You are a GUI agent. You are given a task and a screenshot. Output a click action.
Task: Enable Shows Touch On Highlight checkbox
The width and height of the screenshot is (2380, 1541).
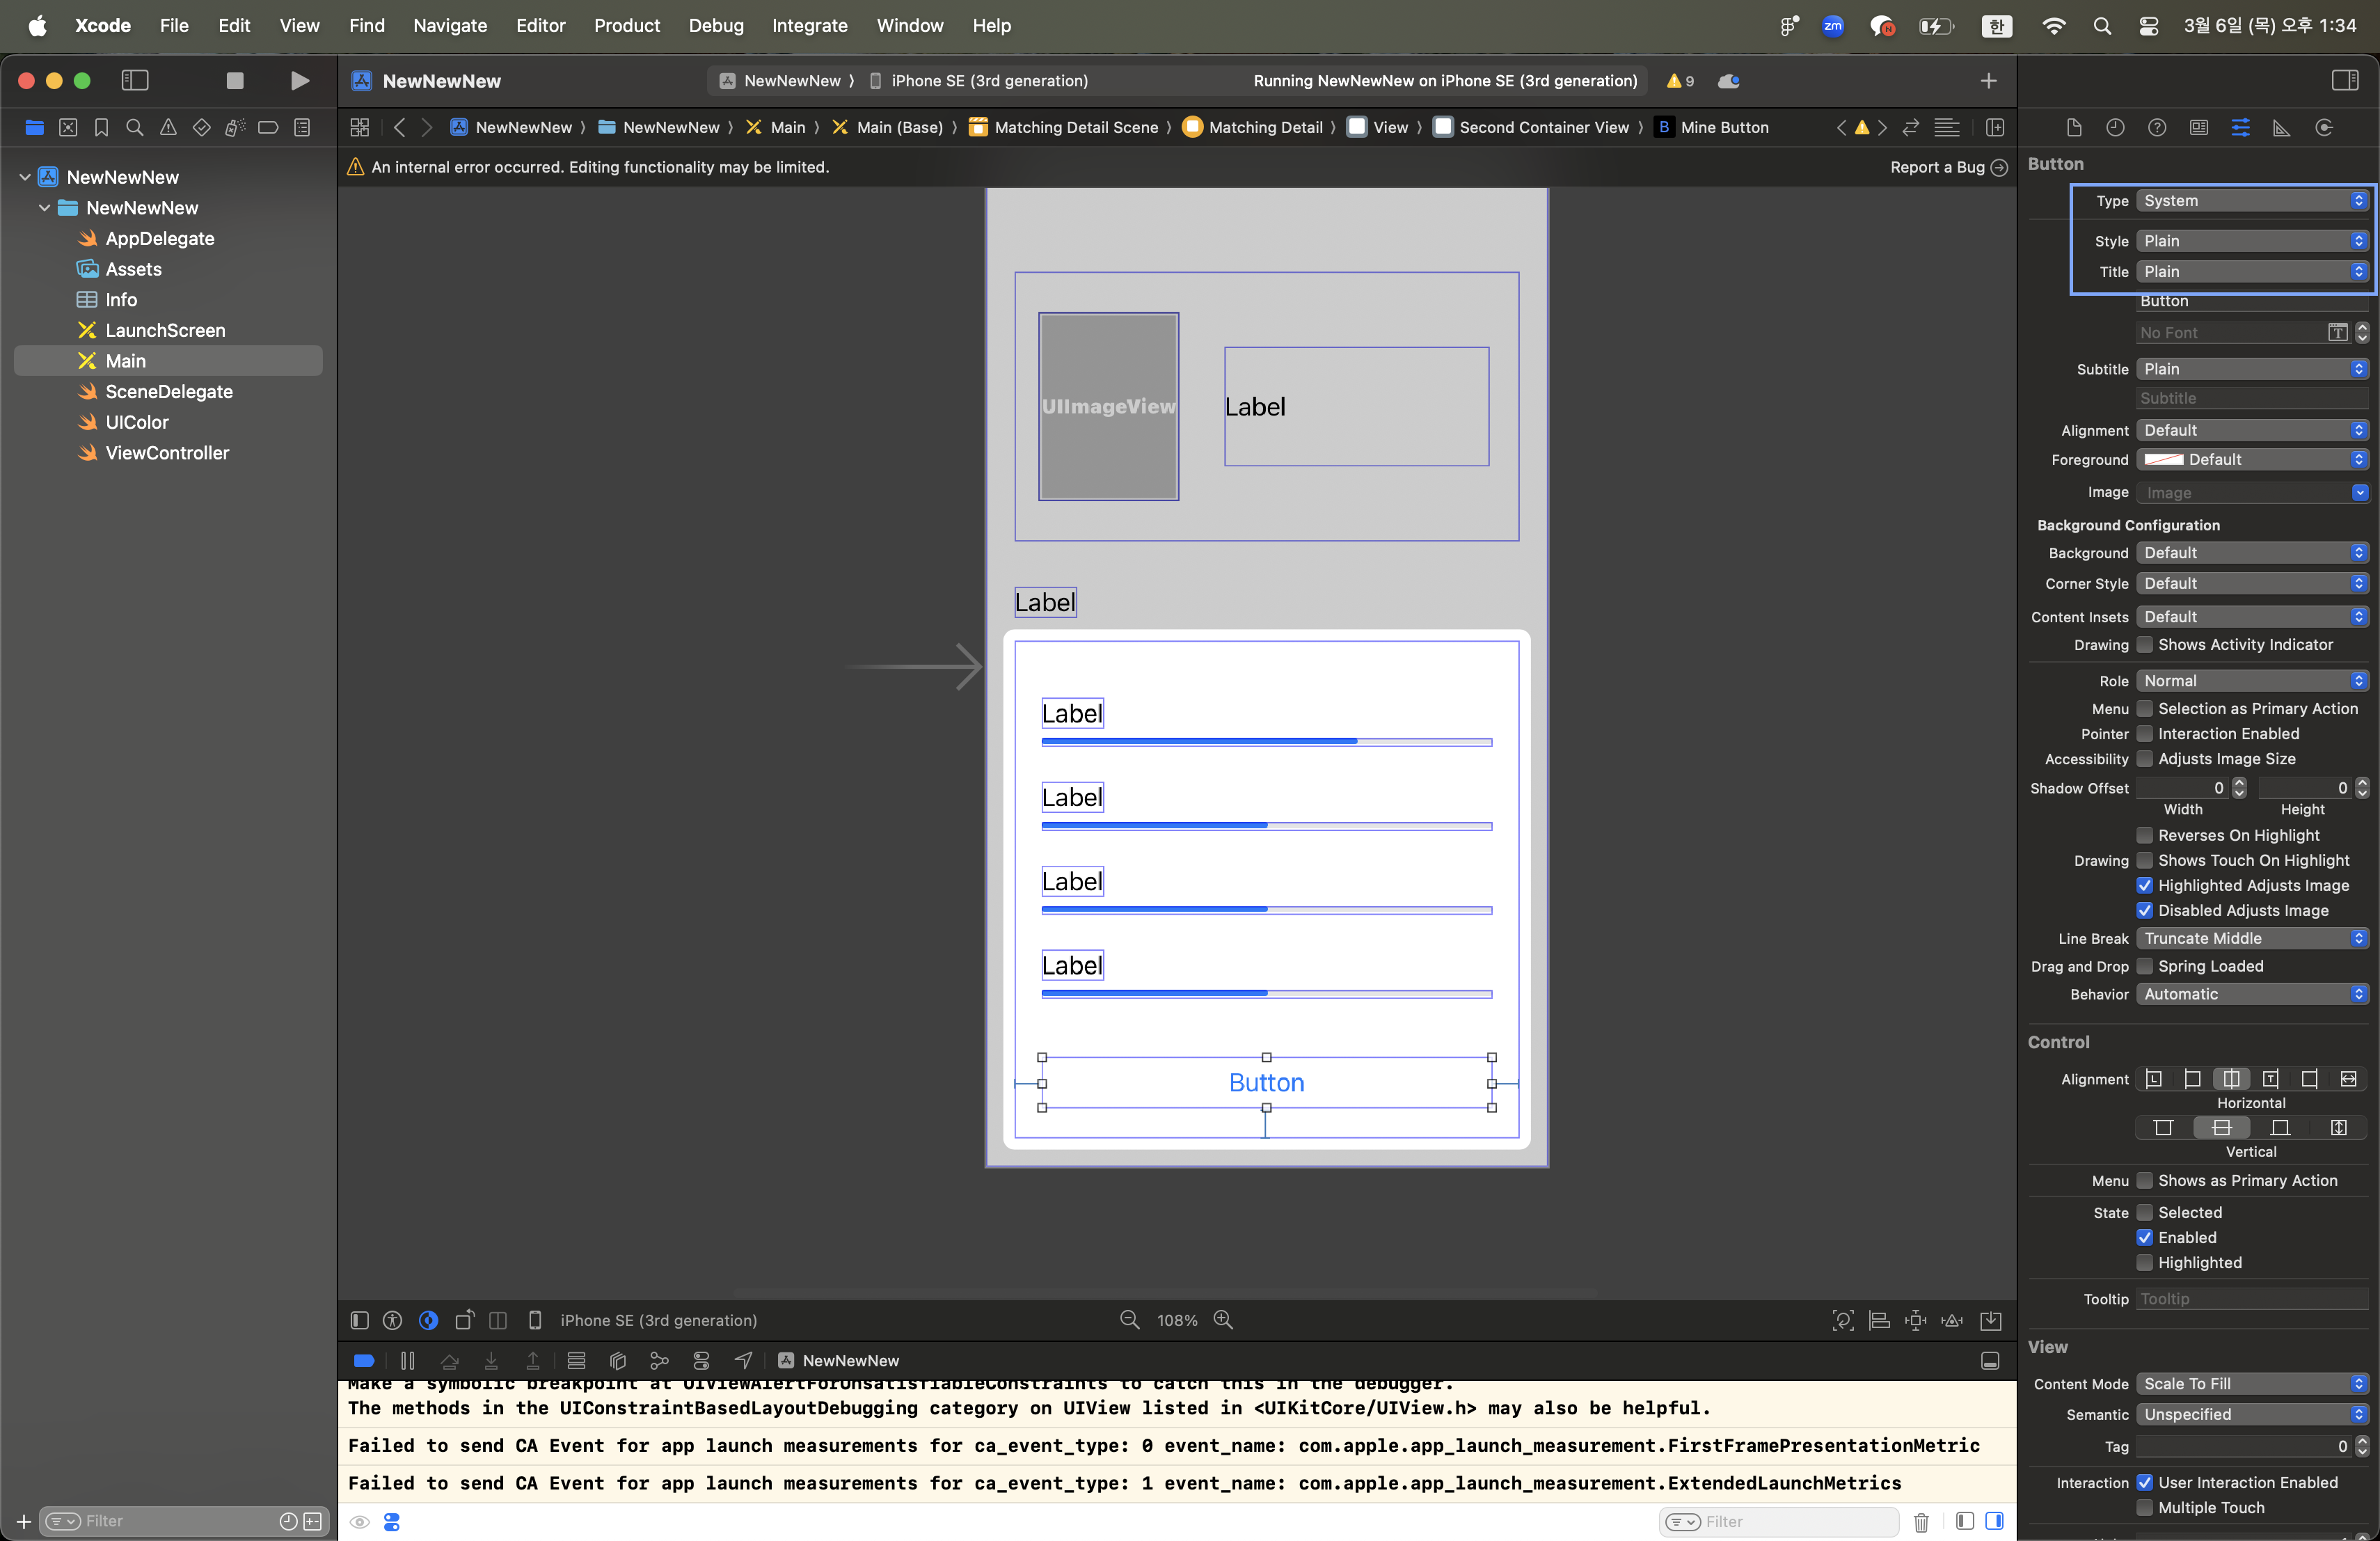click(2145, 860)
